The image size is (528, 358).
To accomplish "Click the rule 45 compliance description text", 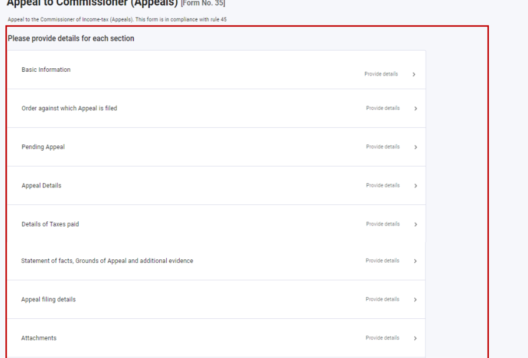I will (117, 19).
